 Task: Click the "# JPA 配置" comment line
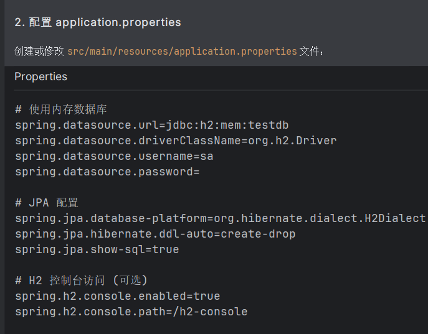click(47, 203)
